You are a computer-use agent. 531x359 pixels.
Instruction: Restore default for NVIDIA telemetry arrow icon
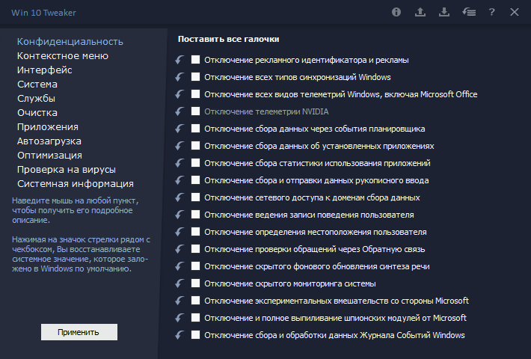coord(179,111)
